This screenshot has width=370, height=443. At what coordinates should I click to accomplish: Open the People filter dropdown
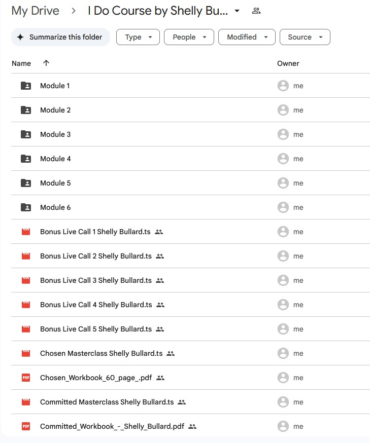189,37
